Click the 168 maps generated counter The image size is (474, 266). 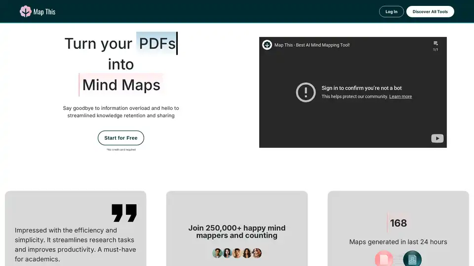click(x=398, y=223)
